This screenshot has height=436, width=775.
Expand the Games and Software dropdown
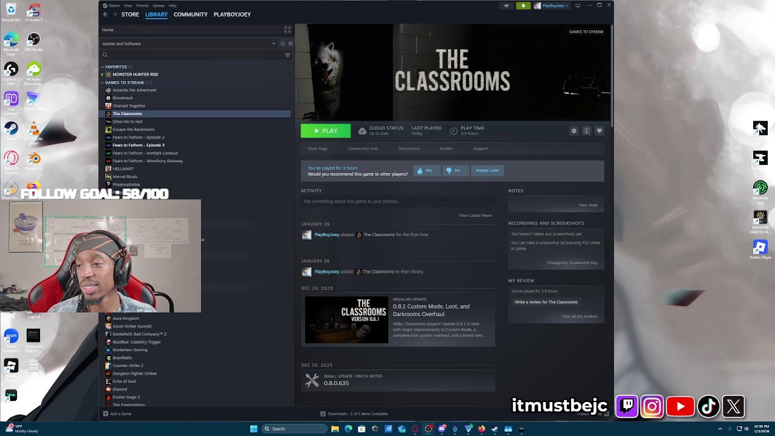[x=189, y=44]
